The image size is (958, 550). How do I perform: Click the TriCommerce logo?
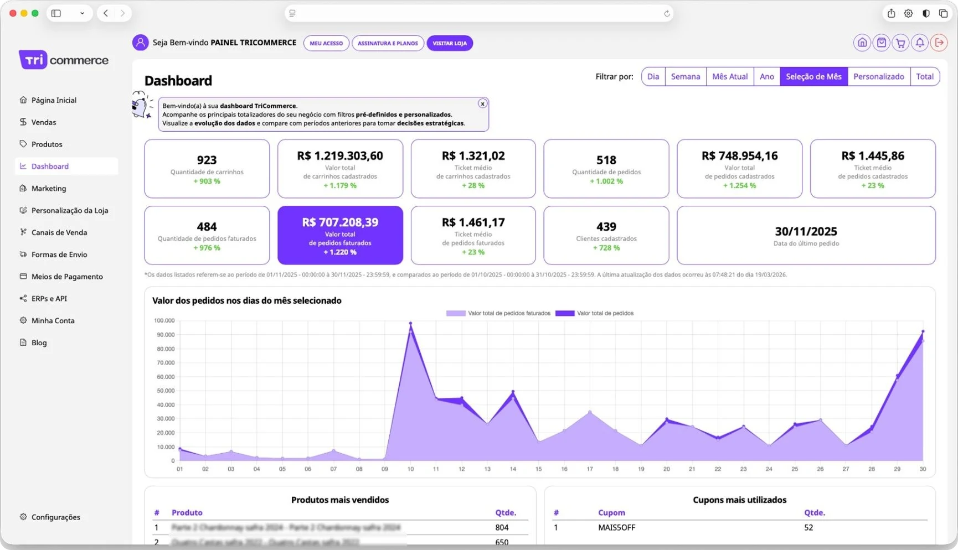click(64, 60)
